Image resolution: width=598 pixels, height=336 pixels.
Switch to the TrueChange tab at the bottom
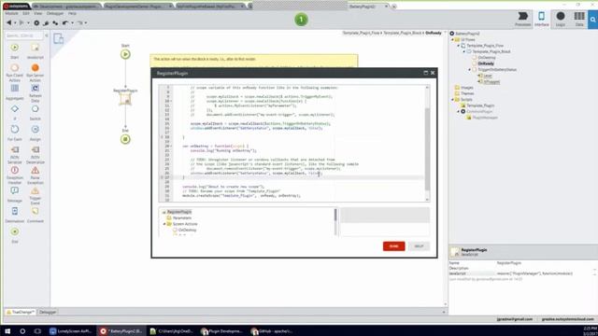coord(21,312)
